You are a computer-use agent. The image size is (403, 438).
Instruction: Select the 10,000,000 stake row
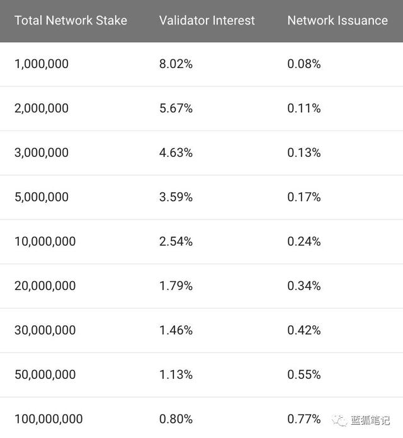pos(201,241)
